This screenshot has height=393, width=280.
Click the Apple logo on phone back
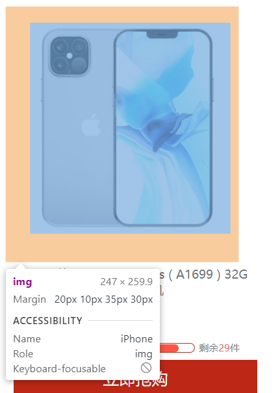pos(91,125)
